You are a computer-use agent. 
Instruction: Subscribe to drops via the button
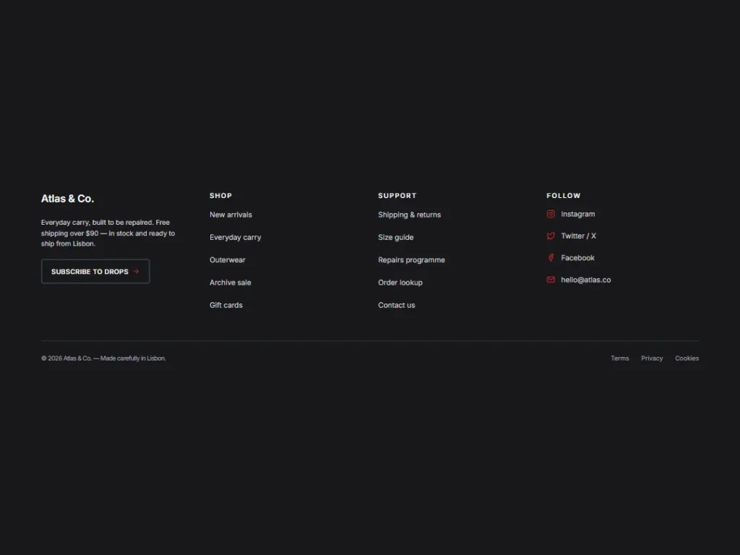coord(95,272)
